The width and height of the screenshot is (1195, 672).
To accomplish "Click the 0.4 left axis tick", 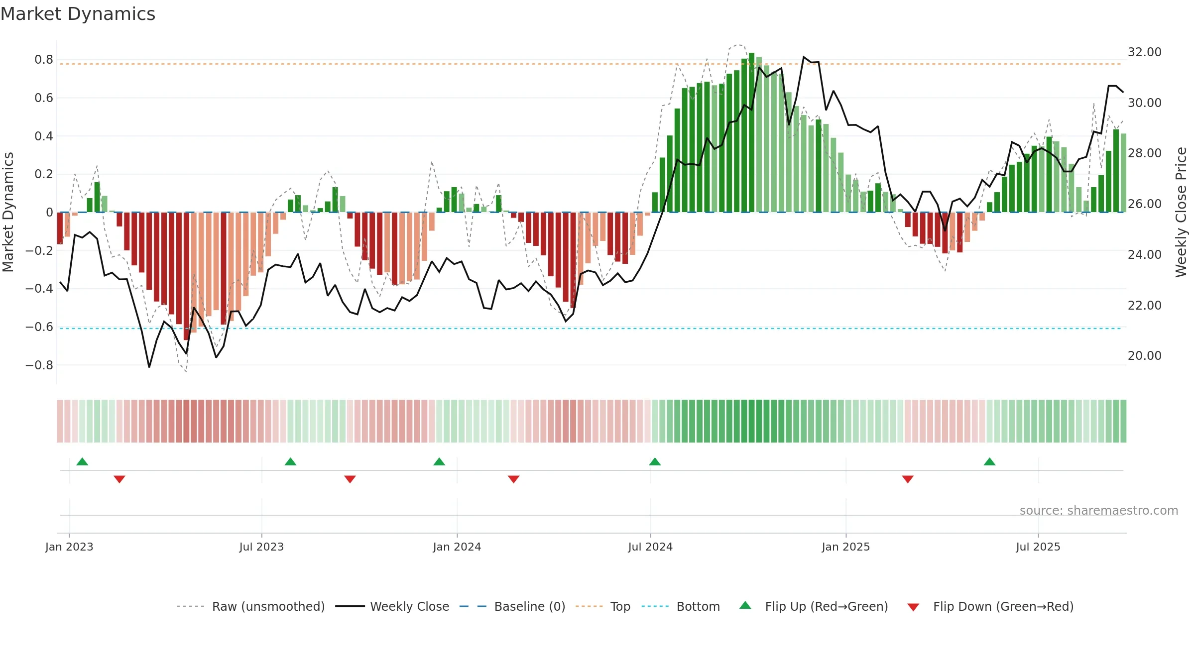I will (x=44, y=136).
